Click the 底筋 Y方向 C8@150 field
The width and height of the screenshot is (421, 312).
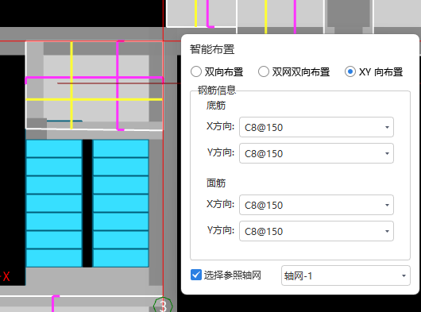[316, 153]
